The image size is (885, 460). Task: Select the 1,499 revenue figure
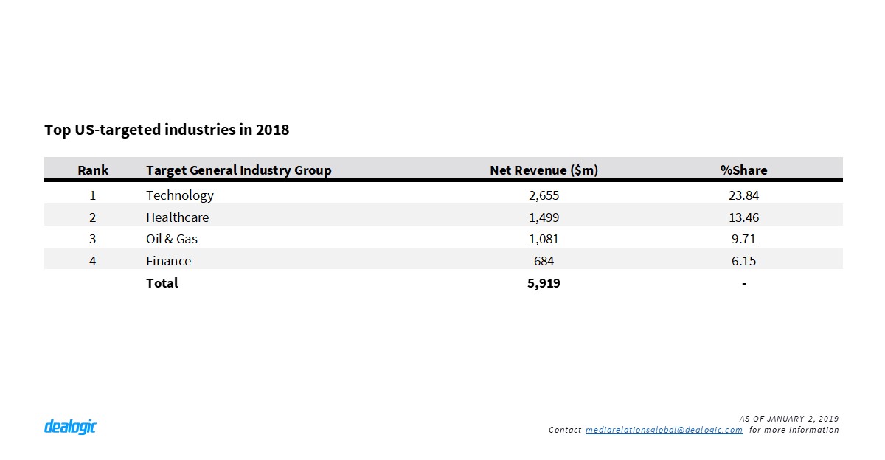pyautogui.click(x=544, y=217)
